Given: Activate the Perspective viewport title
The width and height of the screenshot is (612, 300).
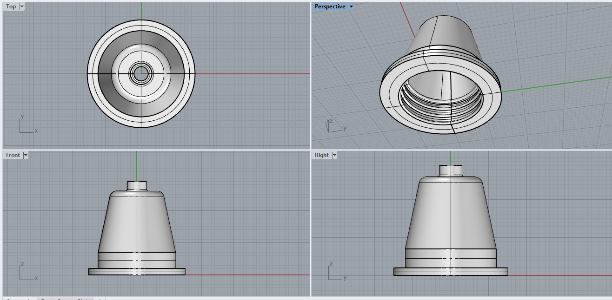Looking at the screenshot, I should 330,7.
